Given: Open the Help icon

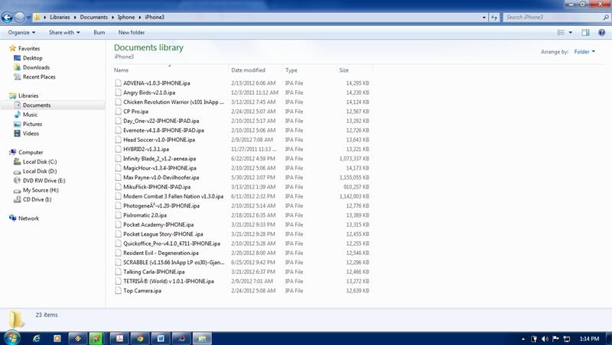Looking at the screenshot, I should pyautogui.click(x=602, y=32).
